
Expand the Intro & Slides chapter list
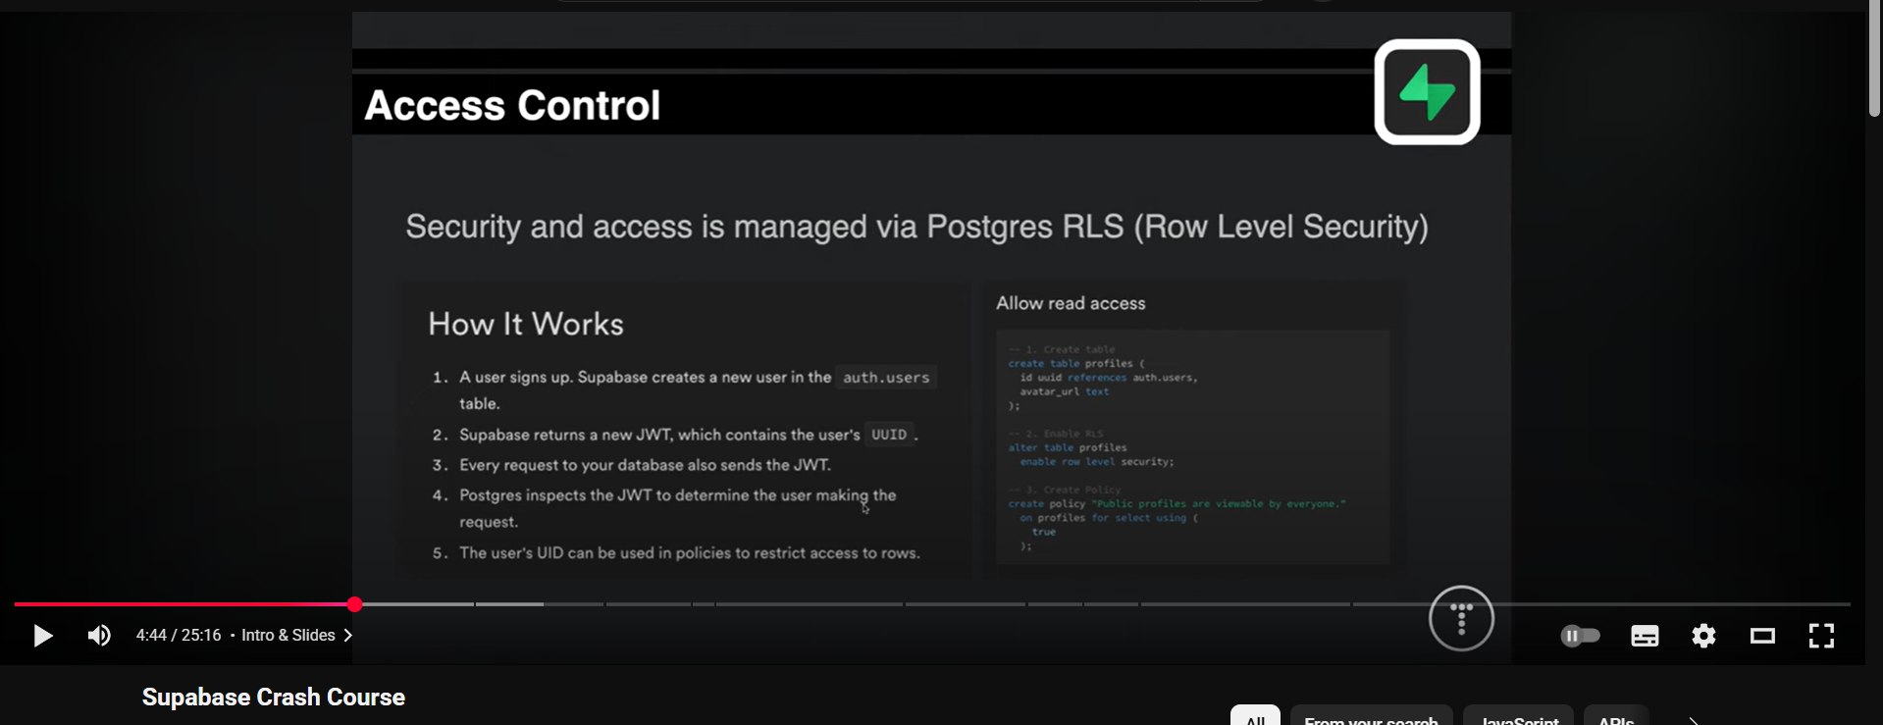[x=288, y=636]
